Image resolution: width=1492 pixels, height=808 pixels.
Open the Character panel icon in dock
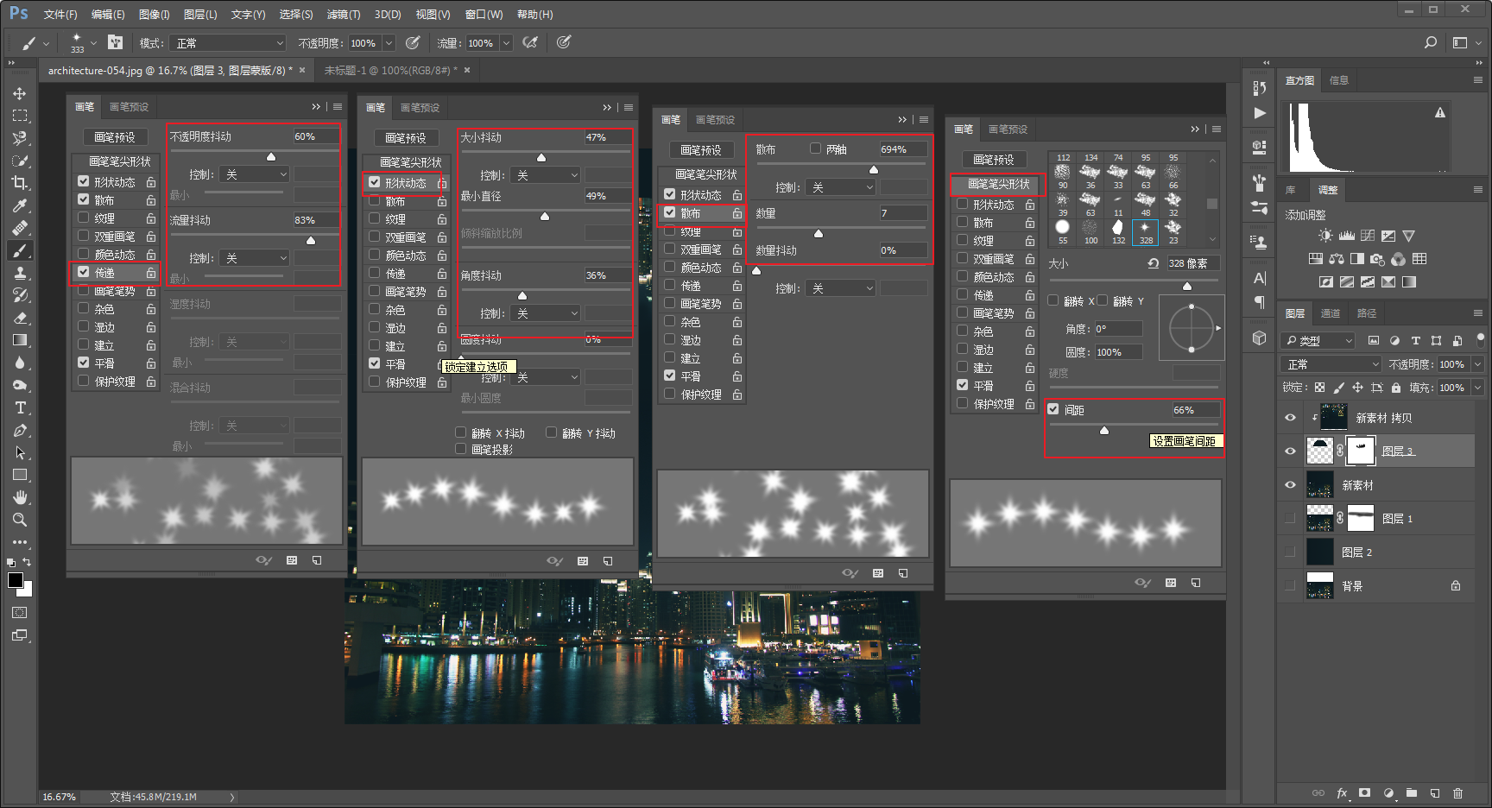(1259, 278)
